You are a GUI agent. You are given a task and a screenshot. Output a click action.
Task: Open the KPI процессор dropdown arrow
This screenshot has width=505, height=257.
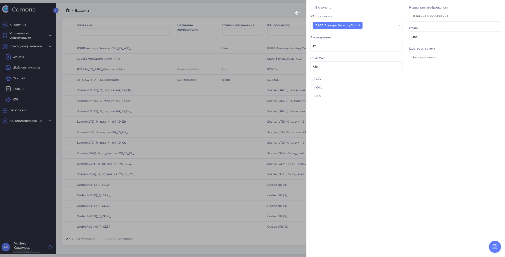(x=399, y=25)
